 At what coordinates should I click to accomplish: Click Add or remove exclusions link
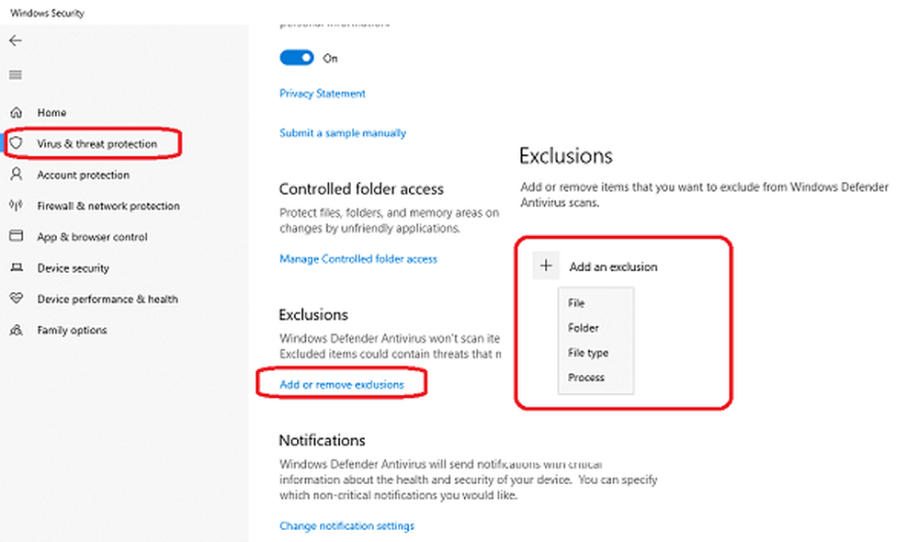tap(342, 385)
